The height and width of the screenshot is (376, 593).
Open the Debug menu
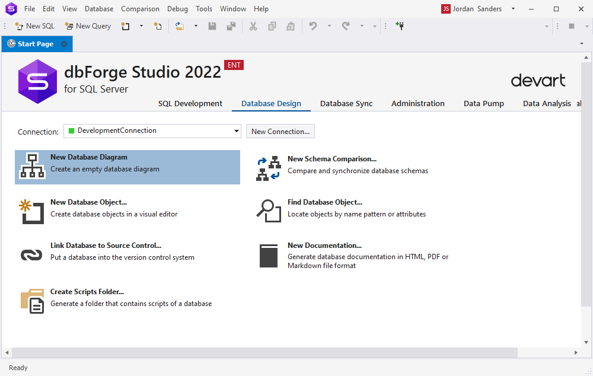point(177,9)
